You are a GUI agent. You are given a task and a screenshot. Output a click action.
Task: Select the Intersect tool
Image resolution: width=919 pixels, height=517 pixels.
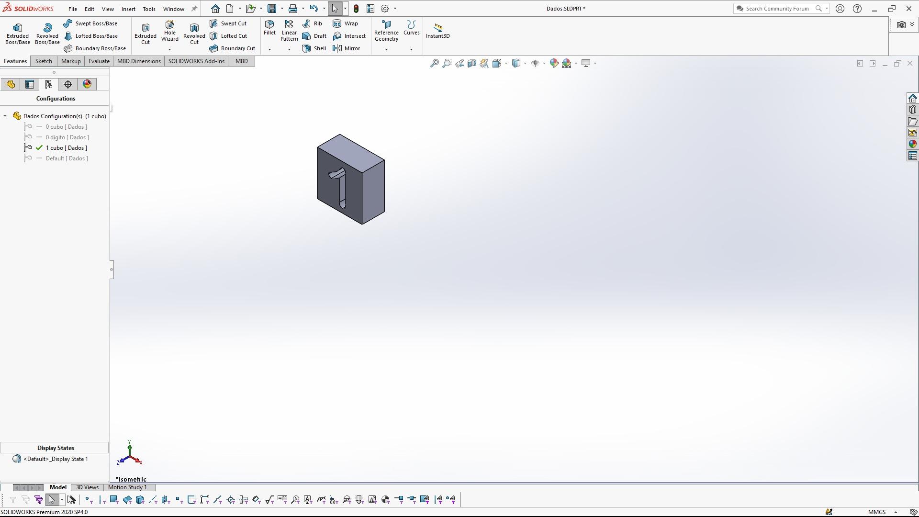point(349,36)
